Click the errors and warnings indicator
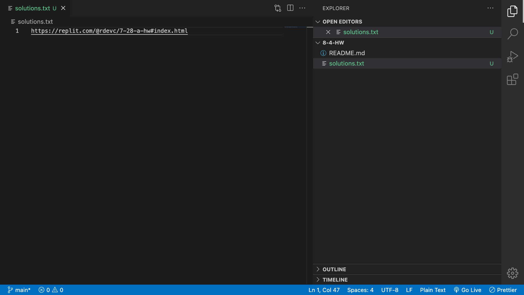This screenshot has width=524, height=295. (x=50, y=290)
